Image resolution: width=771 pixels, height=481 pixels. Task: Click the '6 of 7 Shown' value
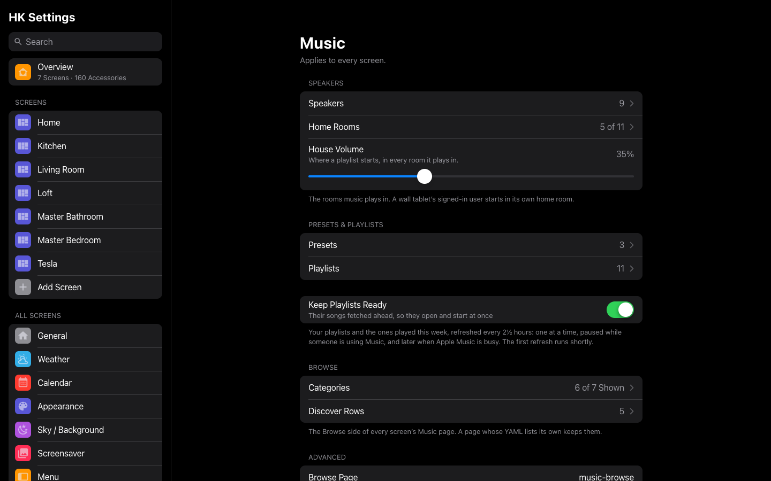(x=599, y=387)
